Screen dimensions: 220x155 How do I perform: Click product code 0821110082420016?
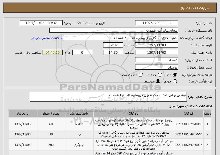pos(189,124)
